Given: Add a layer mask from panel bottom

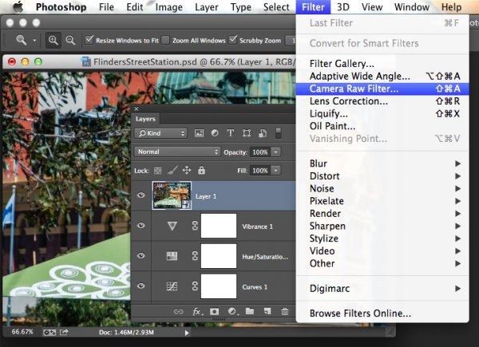Looking at the screenshot, I should click(x=214, y=311).
